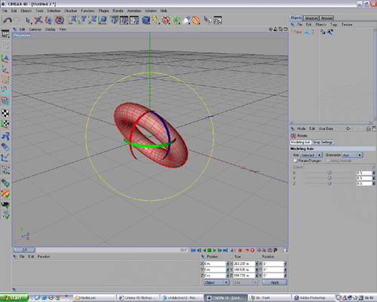Select the Move tool in the toolbar
This screenshot has height=302, width=377.
coord(38,20)
